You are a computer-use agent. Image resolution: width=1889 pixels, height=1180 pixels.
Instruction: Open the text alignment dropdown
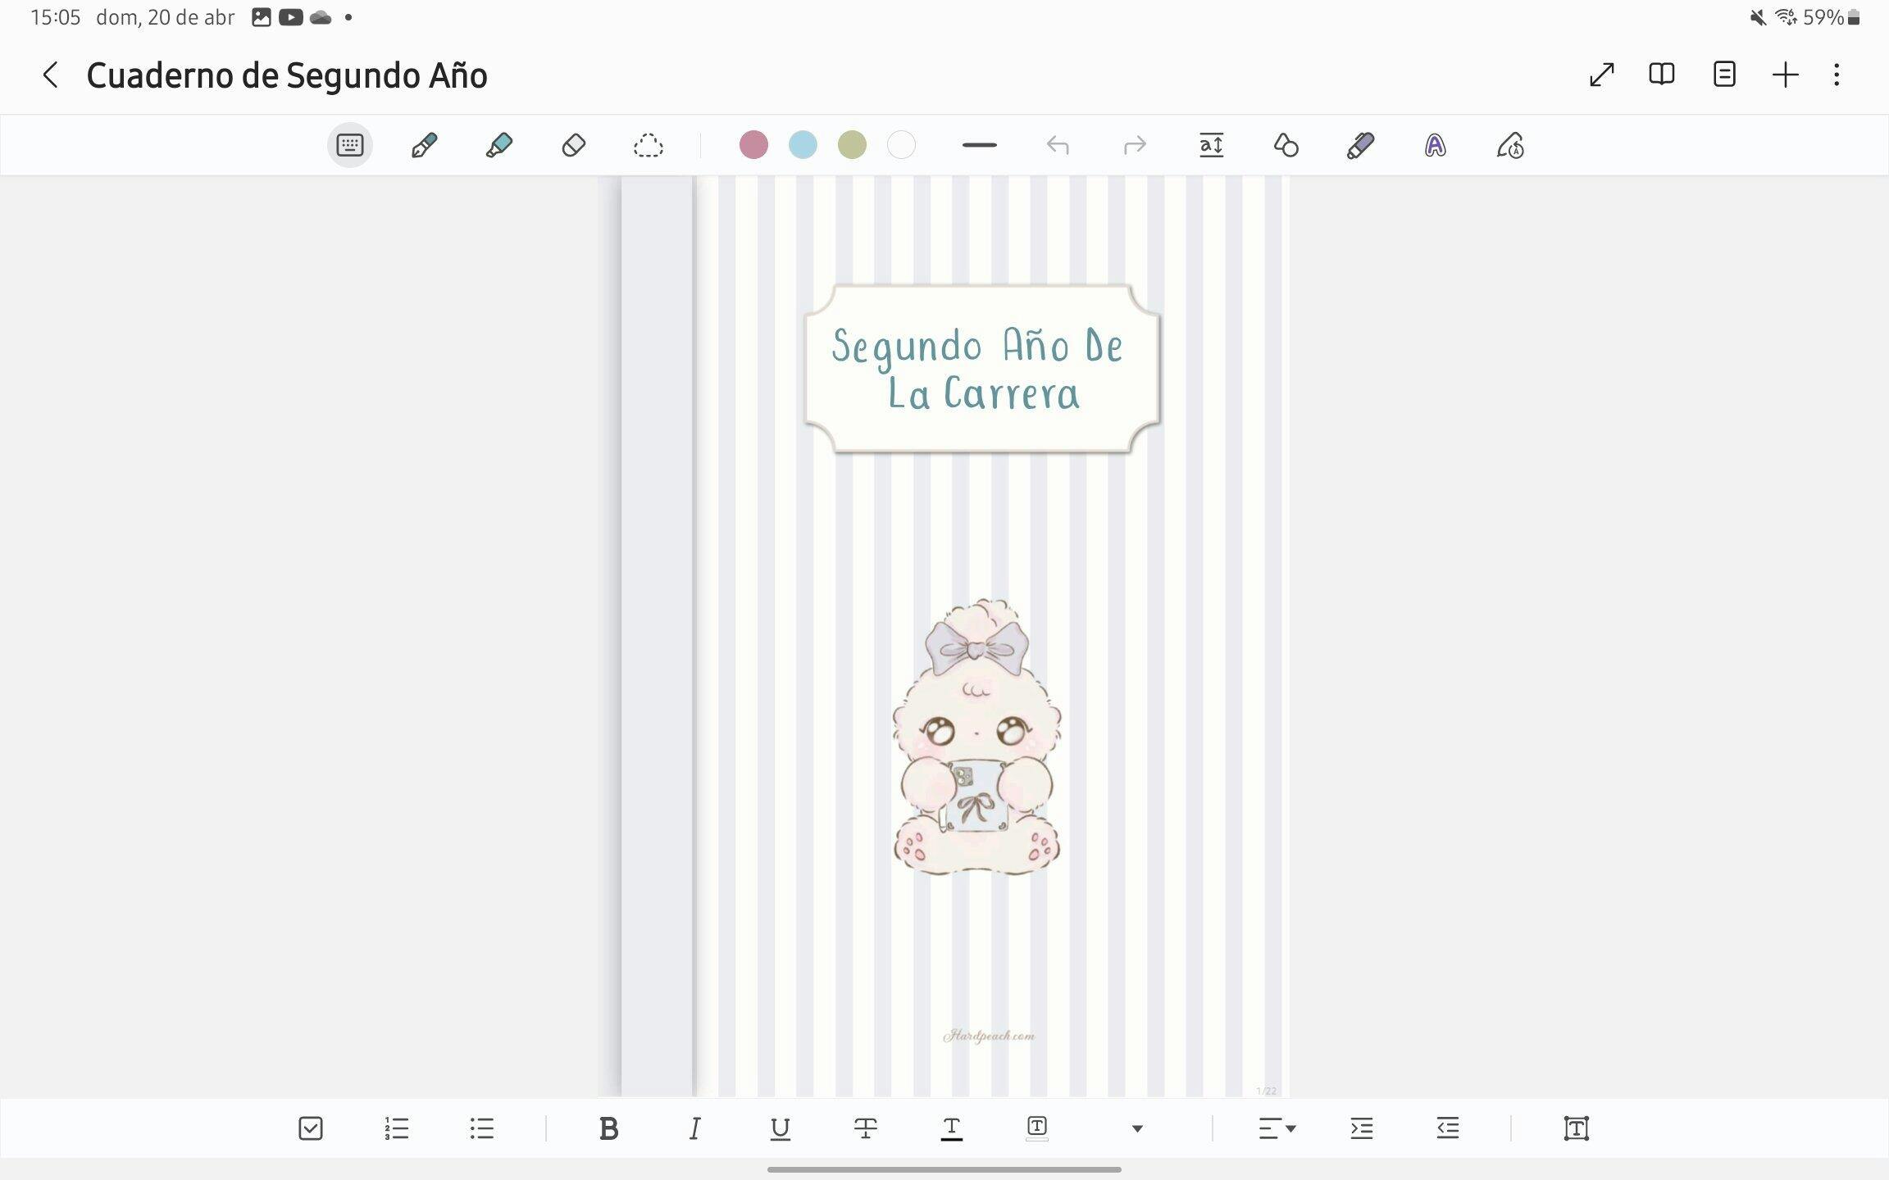coord(1277,1128)
